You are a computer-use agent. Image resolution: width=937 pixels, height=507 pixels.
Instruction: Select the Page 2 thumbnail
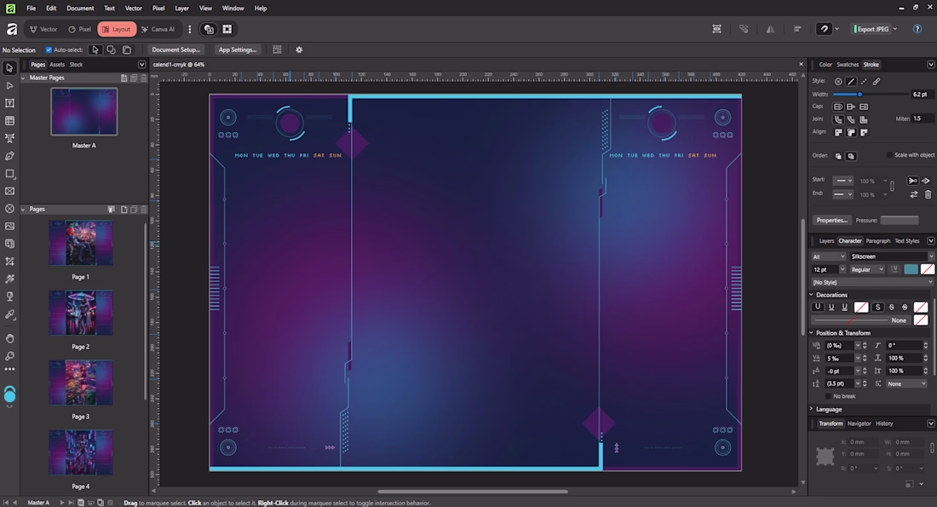click(x=81, y=314)
